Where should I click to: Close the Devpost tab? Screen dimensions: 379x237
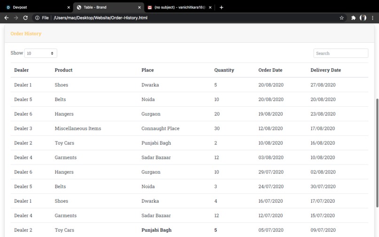tap(69, 7)
